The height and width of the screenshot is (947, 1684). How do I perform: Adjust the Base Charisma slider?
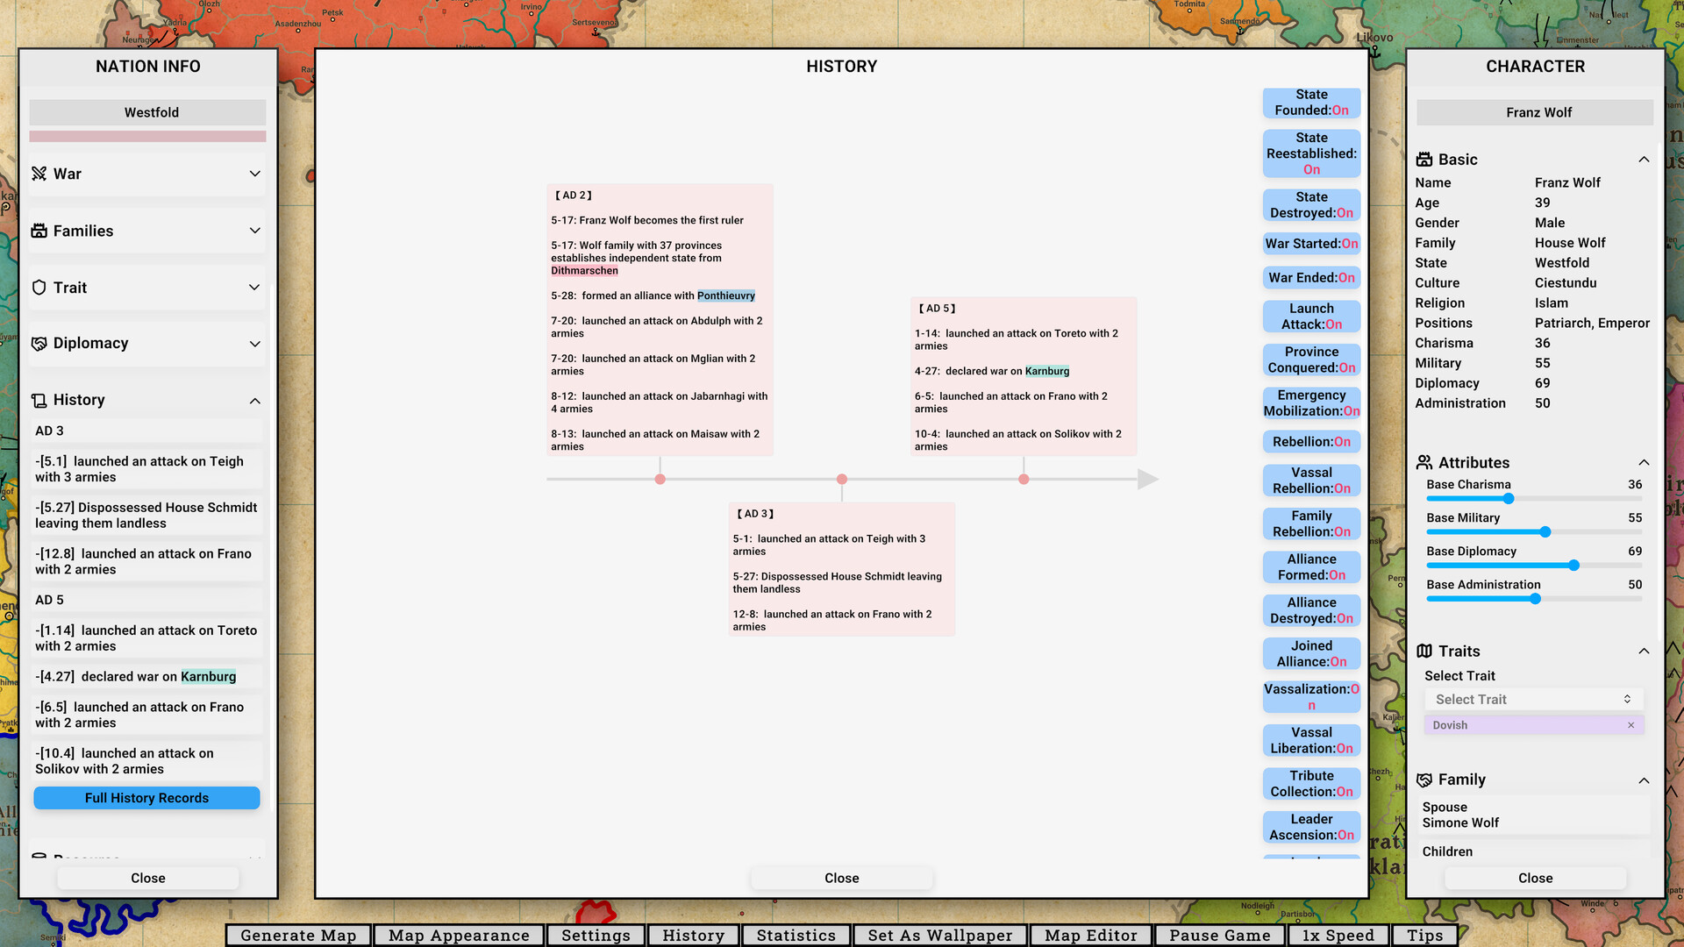pyautogui.click(x=1509, y=498)
